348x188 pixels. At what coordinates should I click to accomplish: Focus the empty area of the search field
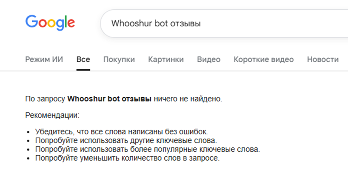(x=274, y=23)
